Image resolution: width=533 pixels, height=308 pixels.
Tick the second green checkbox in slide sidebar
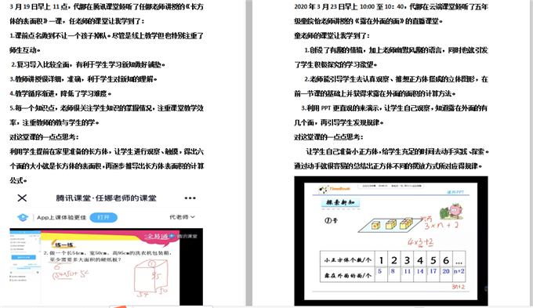click(x=10, y=280)
